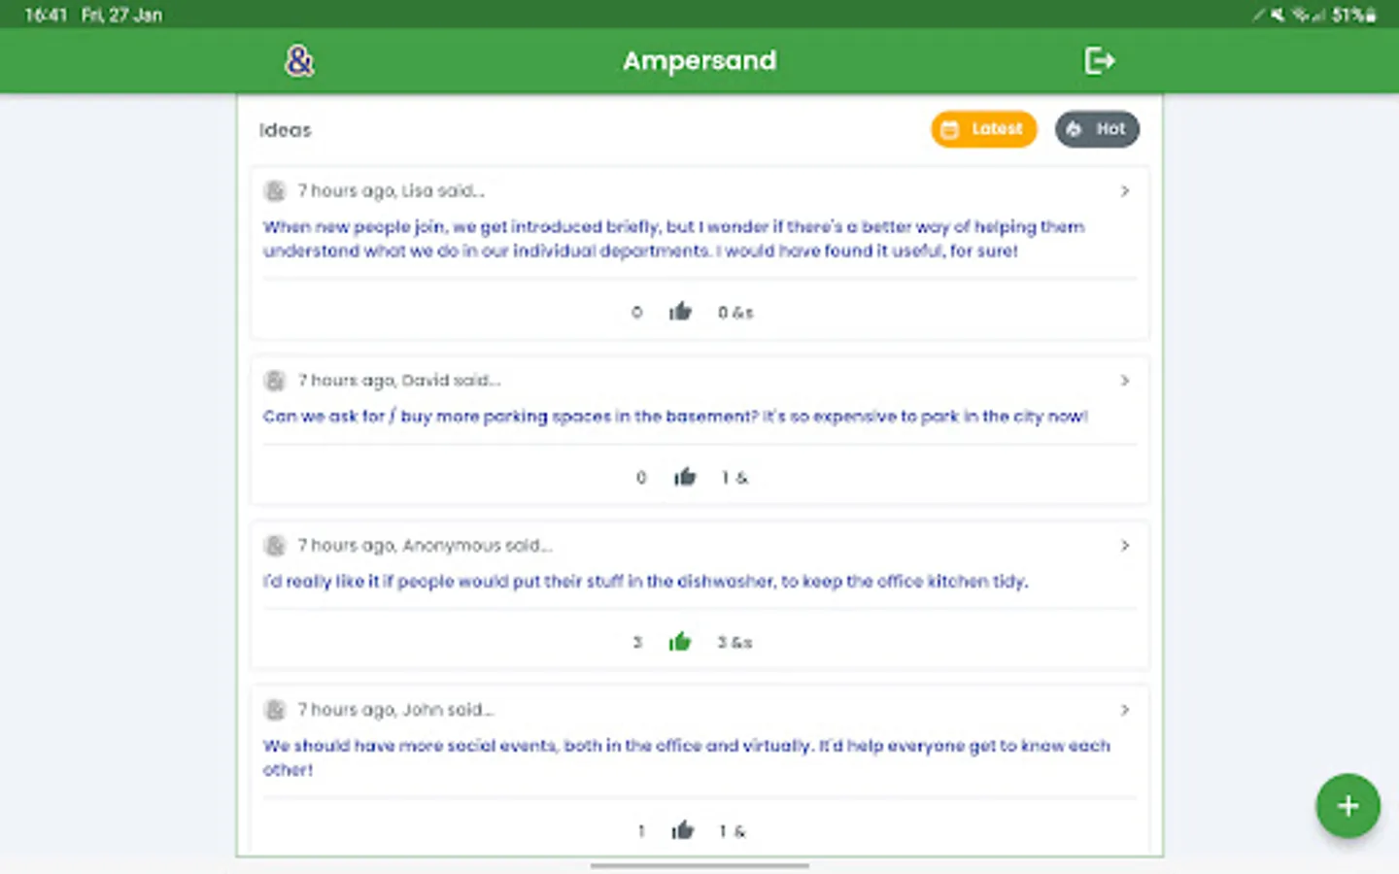Switch to the Hot ideas filter
The height and width of the screenshot is (874, 1399).
tap(1097, 129)
